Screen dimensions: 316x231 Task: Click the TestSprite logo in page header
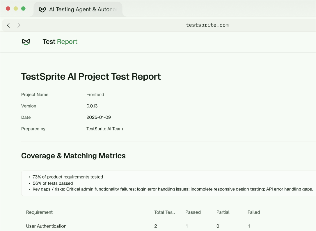coord(26,42)
